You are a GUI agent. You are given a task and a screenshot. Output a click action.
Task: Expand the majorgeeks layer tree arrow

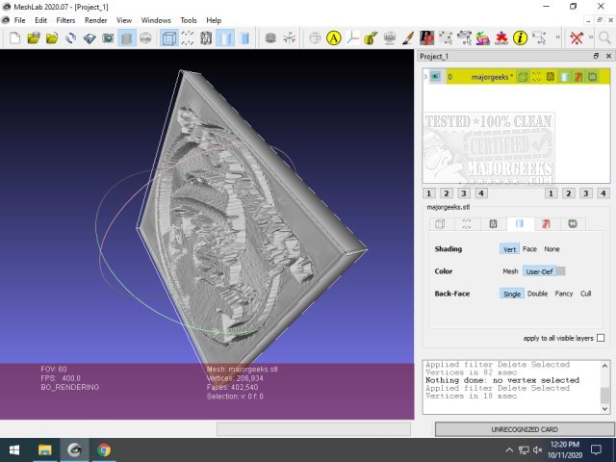[427, 76]
